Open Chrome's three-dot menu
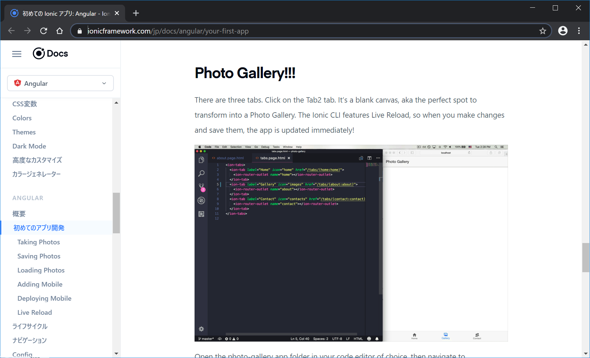 579,31
